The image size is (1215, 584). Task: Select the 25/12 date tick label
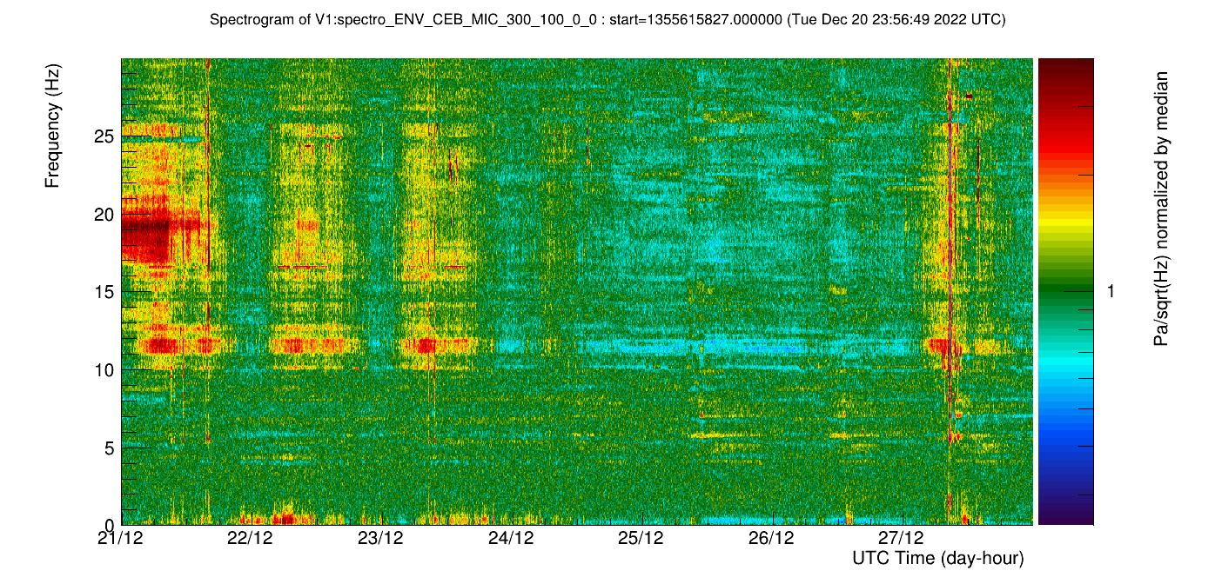(641, 538)
